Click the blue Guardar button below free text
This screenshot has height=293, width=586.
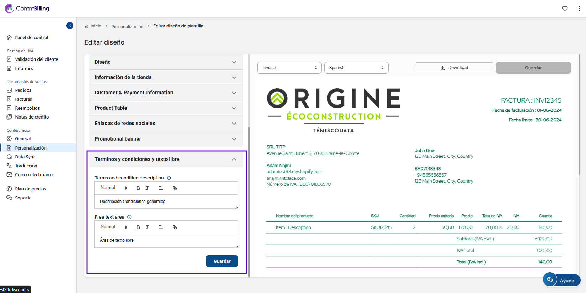pyautogui.click(x=222, y=261)
